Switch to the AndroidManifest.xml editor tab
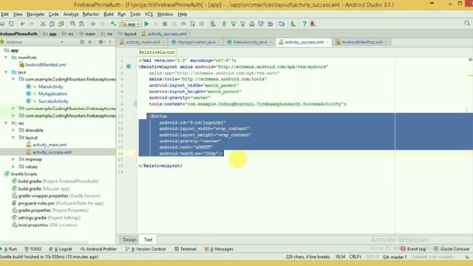The image size is (473, 266). 362,42
